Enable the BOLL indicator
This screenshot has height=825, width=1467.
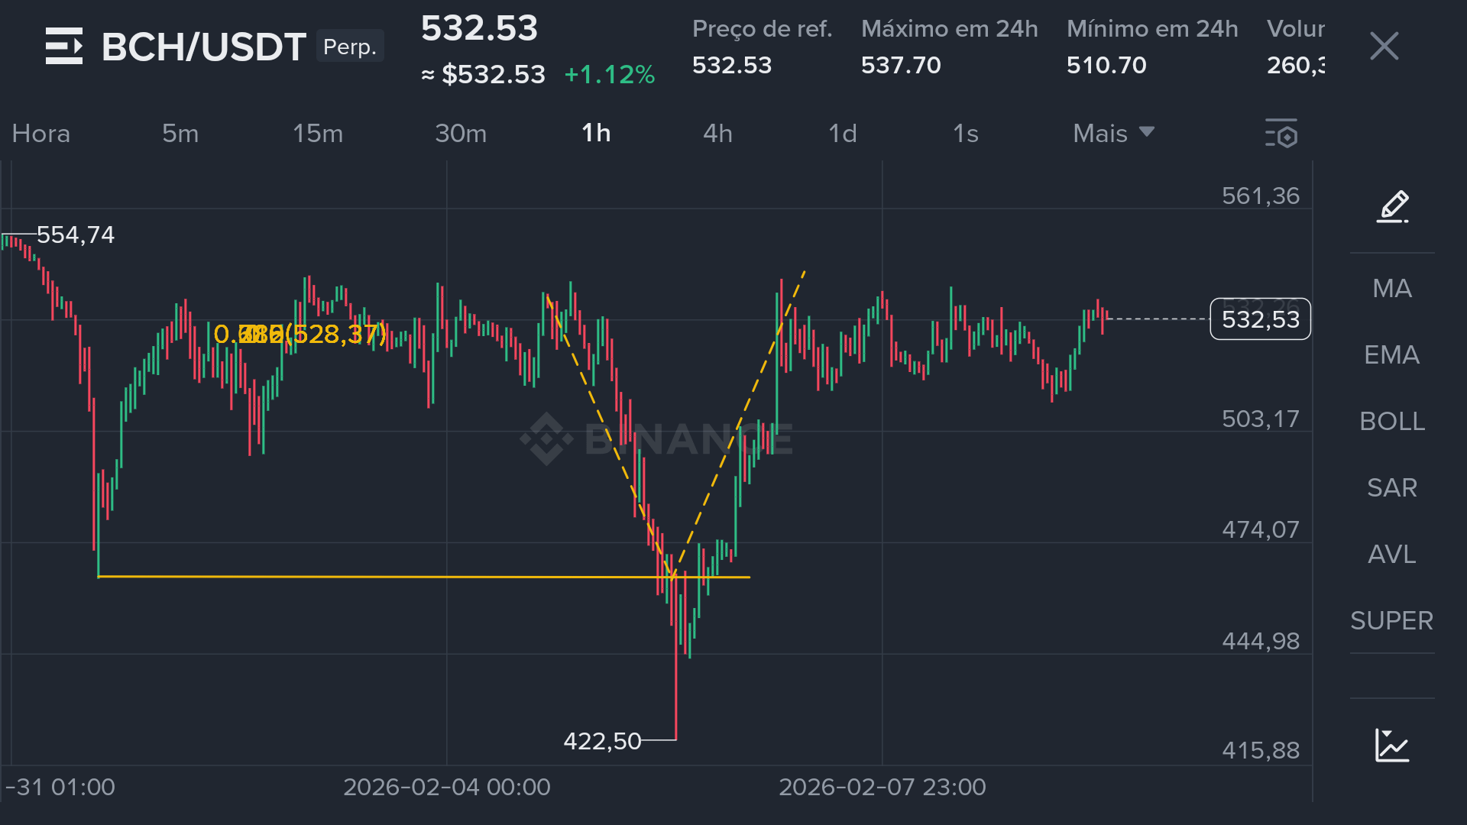tap(1391, 422)
